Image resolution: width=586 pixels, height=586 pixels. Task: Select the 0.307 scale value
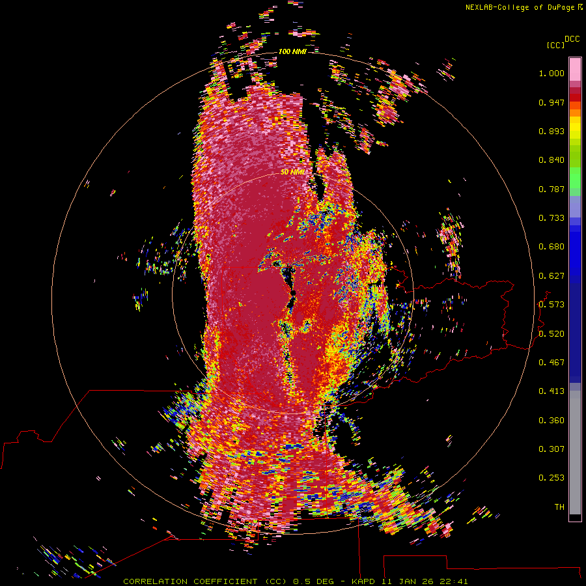tap(551, 449)
